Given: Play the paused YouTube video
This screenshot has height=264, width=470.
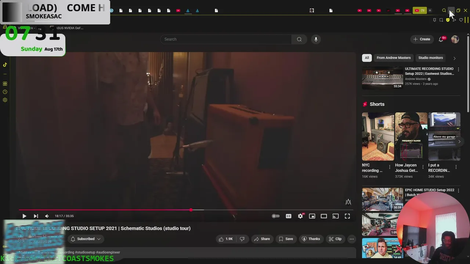Looking at the screenshot, I should click(24, 216).
